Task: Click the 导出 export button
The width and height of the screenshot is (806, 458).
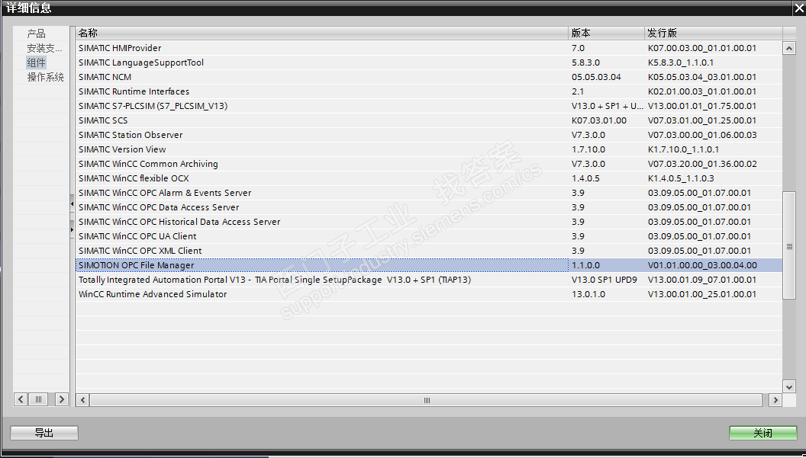Action: click(44, 433)
